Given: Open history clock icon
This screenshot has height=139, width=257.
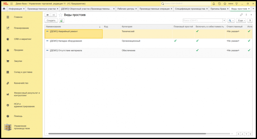Looking at the screenshot, I should pyautogui.click(x=219, y=4).
